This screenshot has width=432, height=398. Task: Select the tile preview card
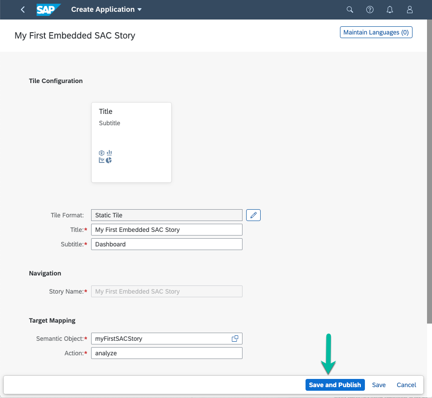tap(131, 142)
